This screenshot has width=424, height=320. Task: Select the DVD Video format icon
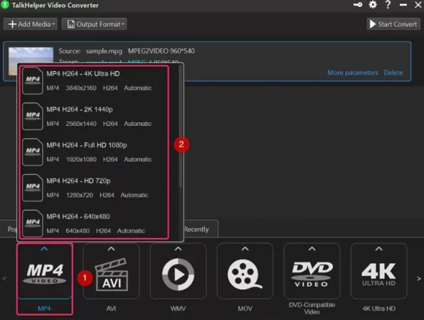click(312, 274)
